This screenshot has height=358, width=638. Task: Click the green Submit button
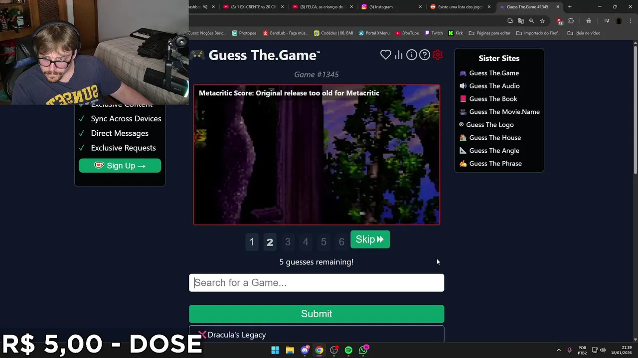click(x=317, y=314)
